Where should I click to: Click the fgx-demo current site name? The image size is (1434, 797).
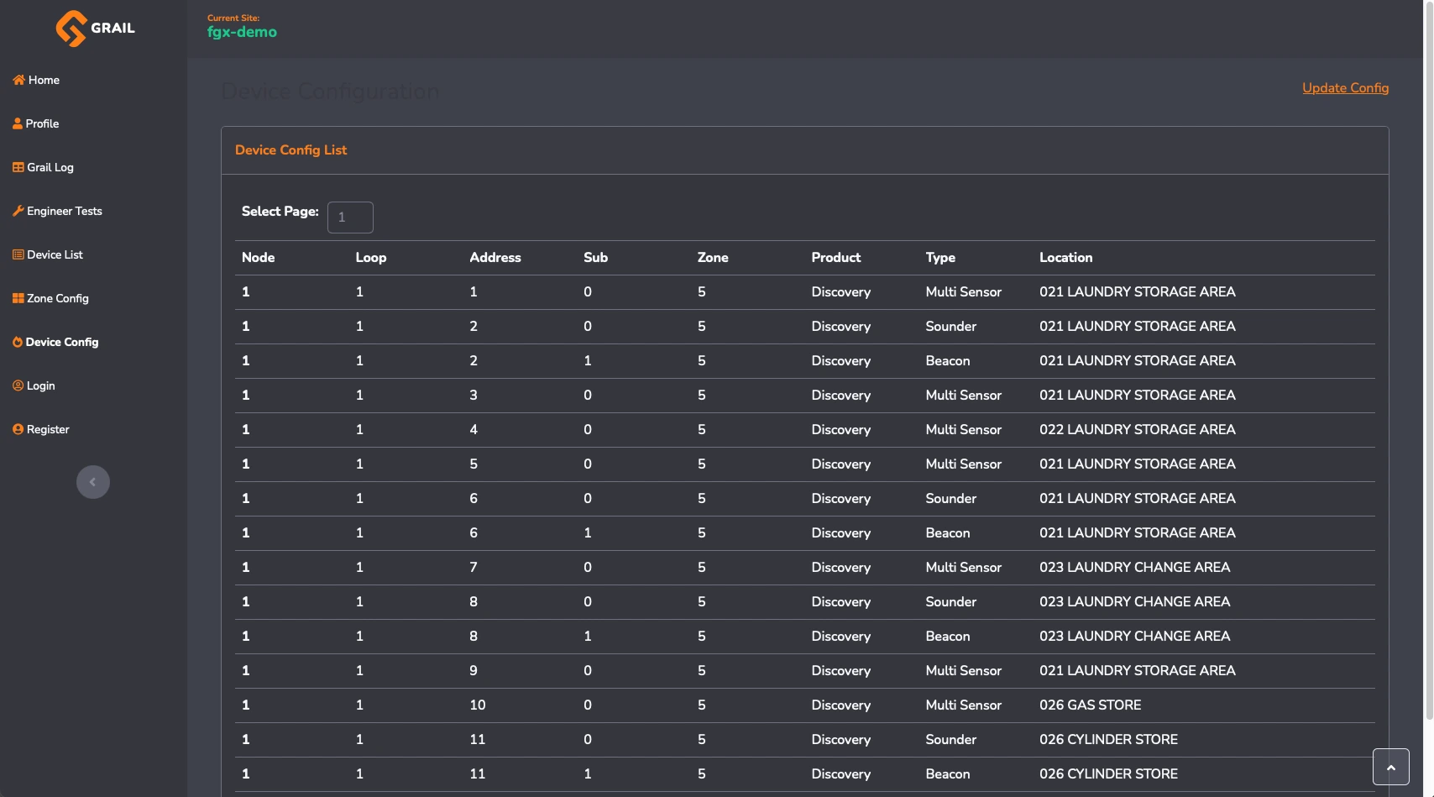(x=242, y=32)
